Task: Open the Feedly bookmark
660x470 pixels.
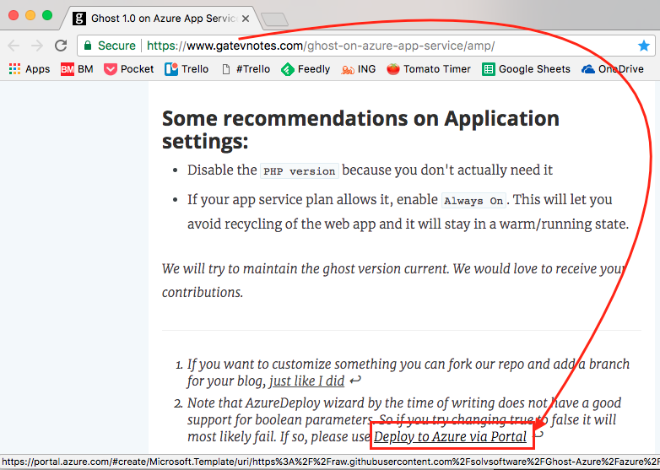Action: [x=306, y=69]
